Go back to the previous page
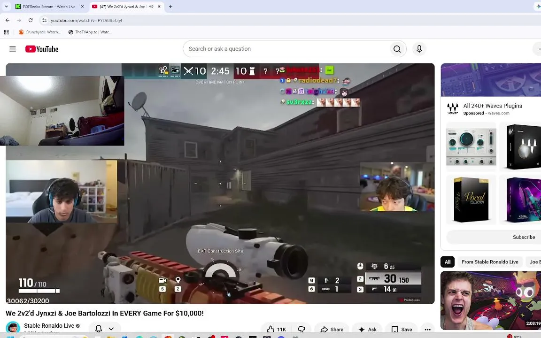 8,20
